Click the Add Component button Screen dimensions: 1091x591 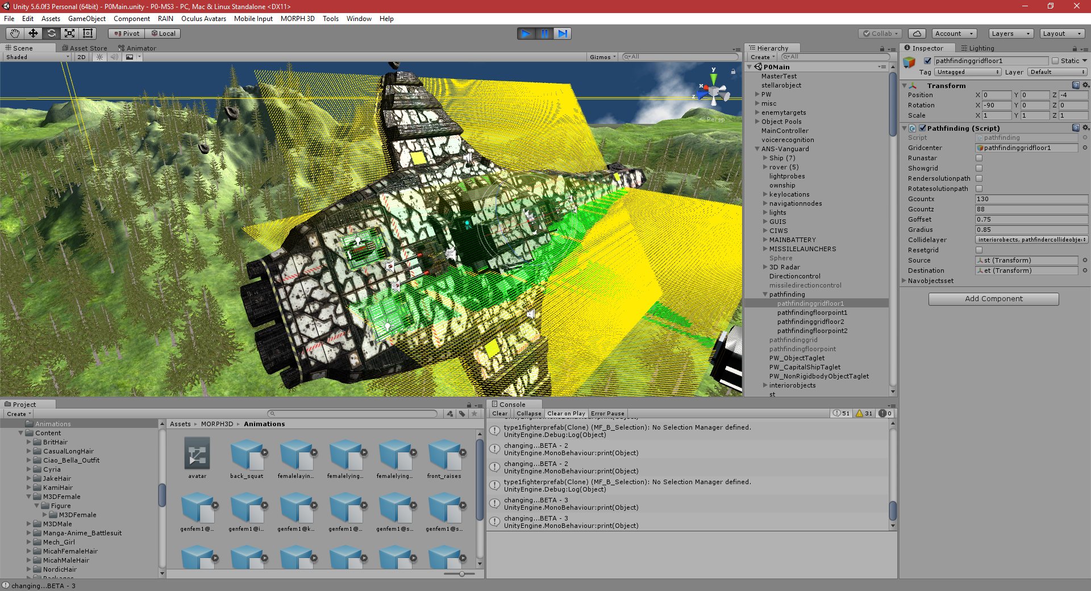pyautogui.click(x=994, y=299)
